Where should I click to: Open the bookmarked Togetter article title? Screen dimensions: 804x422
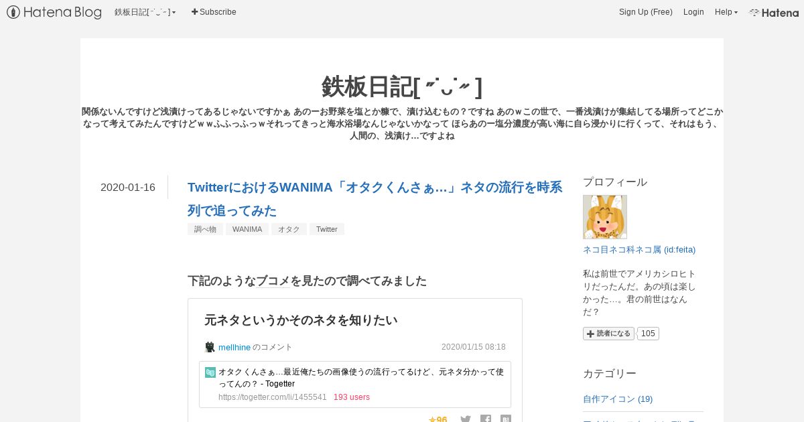(361, 378)
